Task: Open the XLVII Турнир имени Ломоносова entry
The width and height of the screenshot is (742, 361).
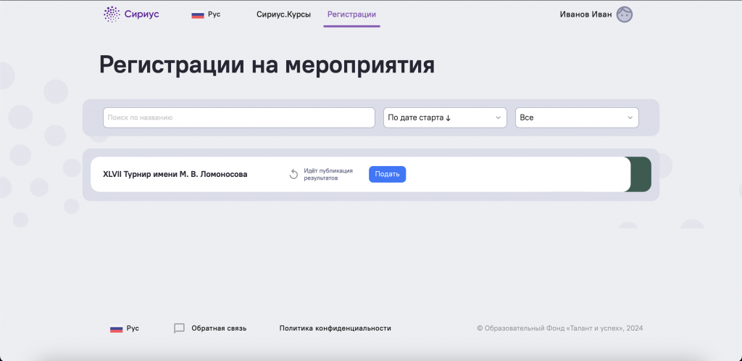Action: point(175,175)
